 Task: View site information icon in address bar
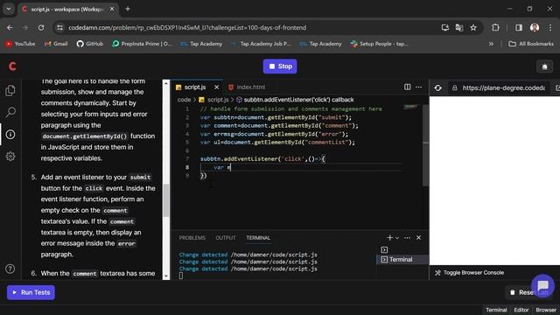(x=60, y=27)
